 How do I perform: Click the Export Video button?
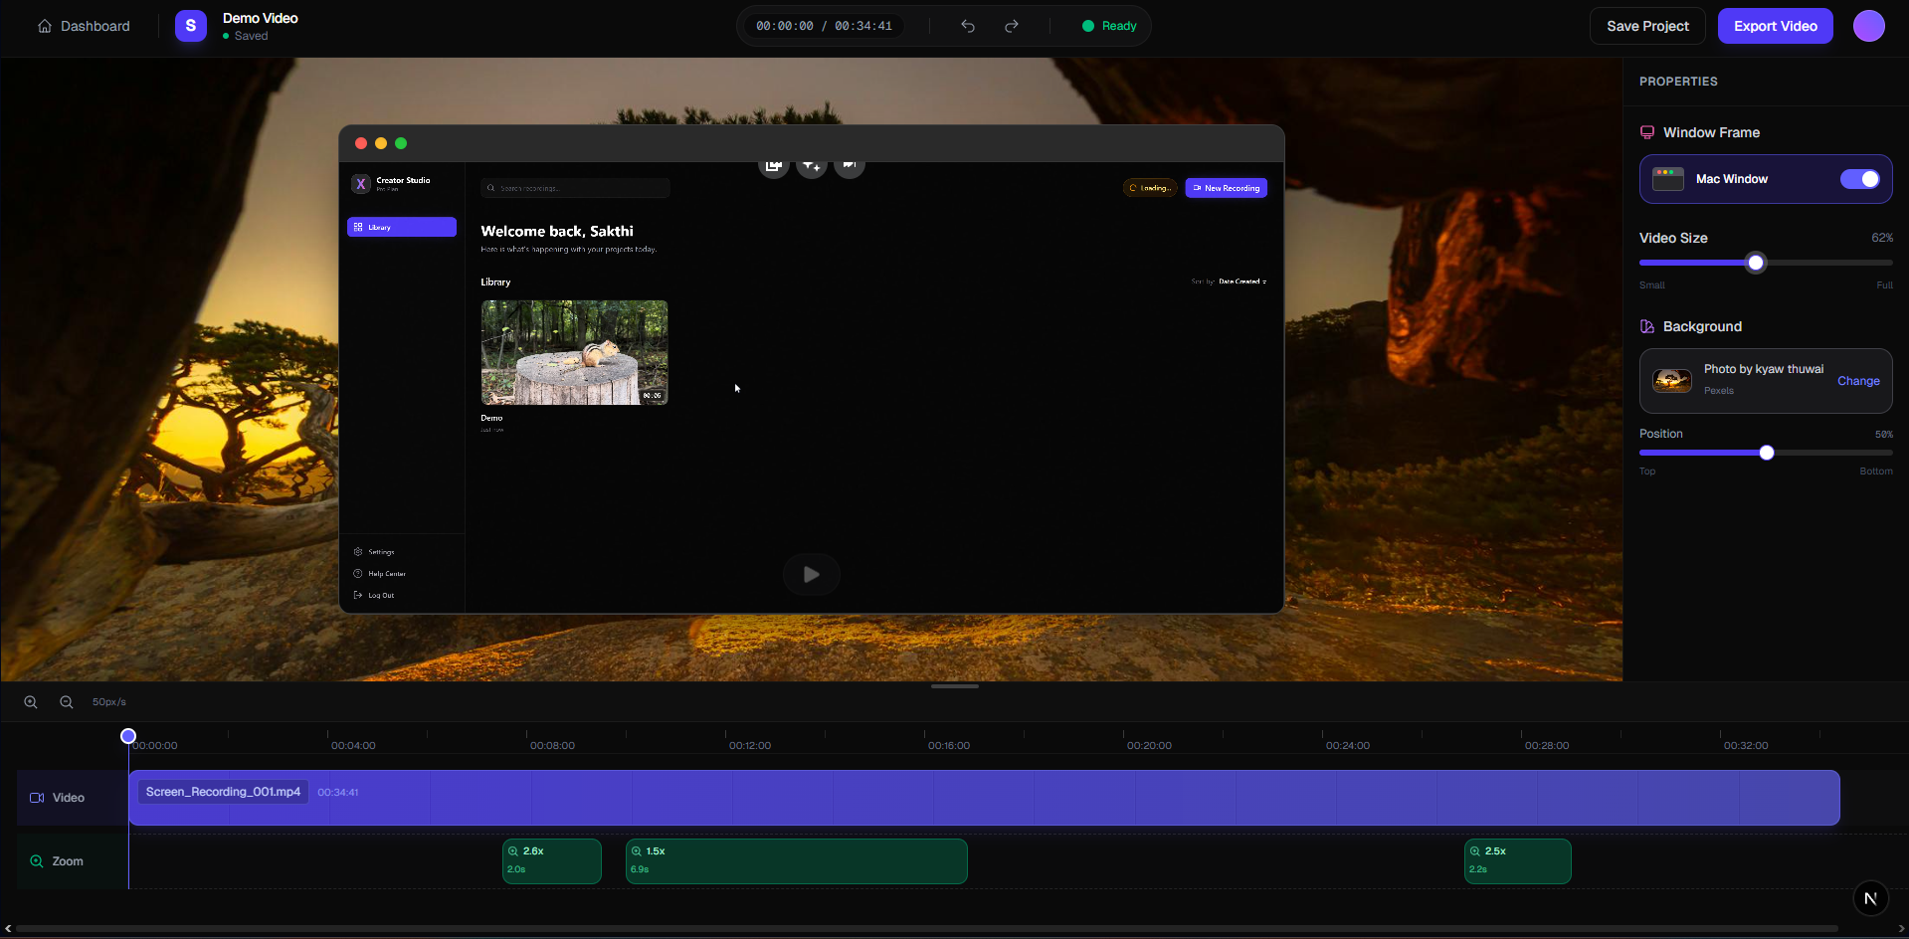[x=1775, y=25]
